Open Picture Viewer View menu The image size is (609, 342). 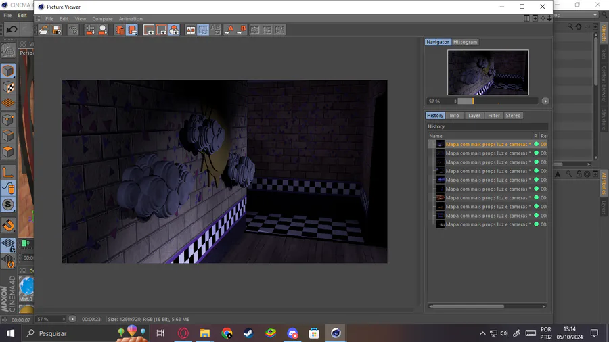81,19
